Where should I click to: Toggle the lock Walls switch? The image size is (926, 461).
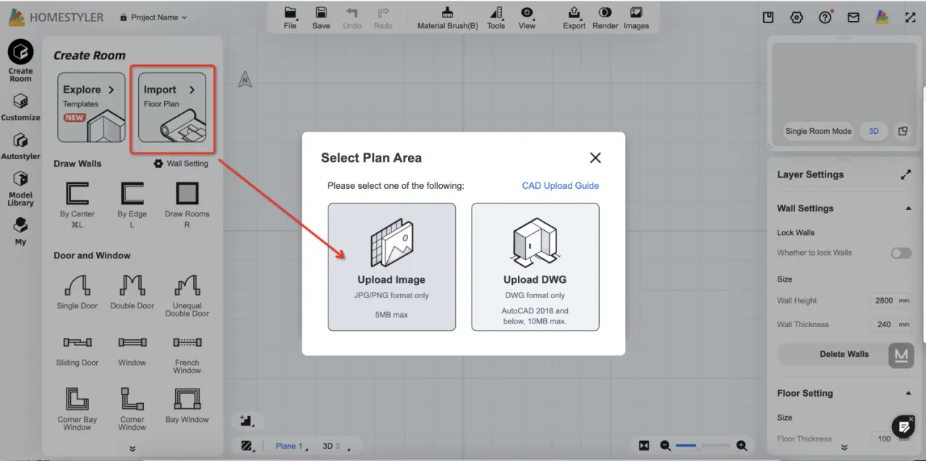(x=901, y=253)
